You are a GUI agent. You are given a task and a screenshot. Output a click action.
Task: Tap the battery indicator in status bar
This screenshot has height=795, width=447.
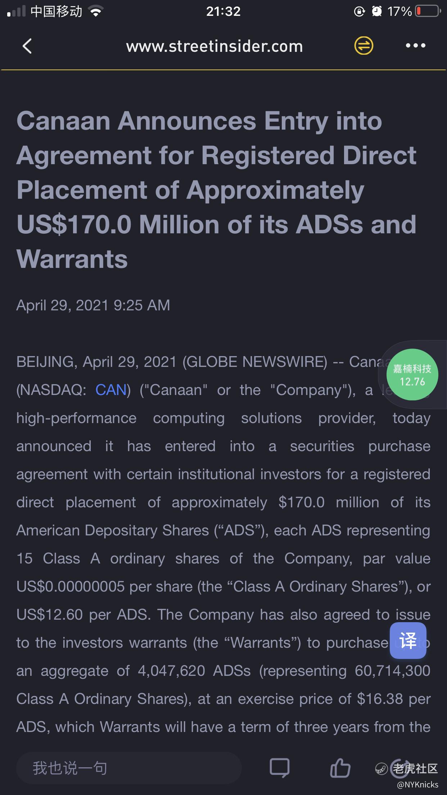coord(428,12)
